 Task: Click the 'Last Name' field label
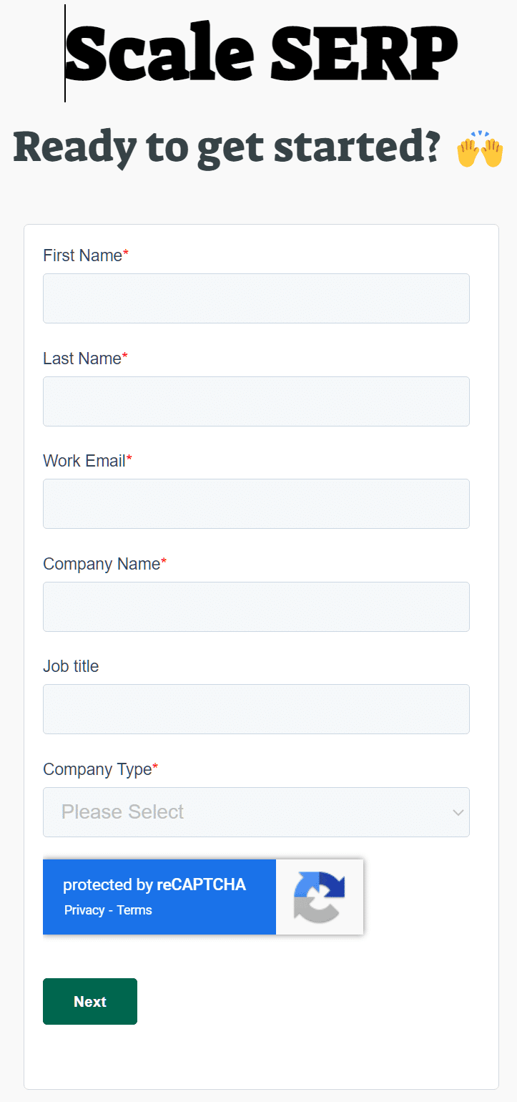click(x=82, y=359)
